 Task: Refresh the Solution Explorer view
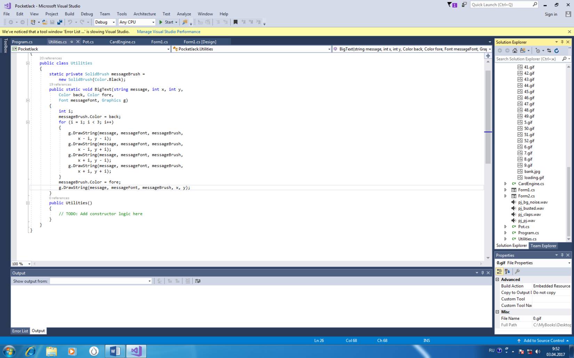[x=557, y=51]
